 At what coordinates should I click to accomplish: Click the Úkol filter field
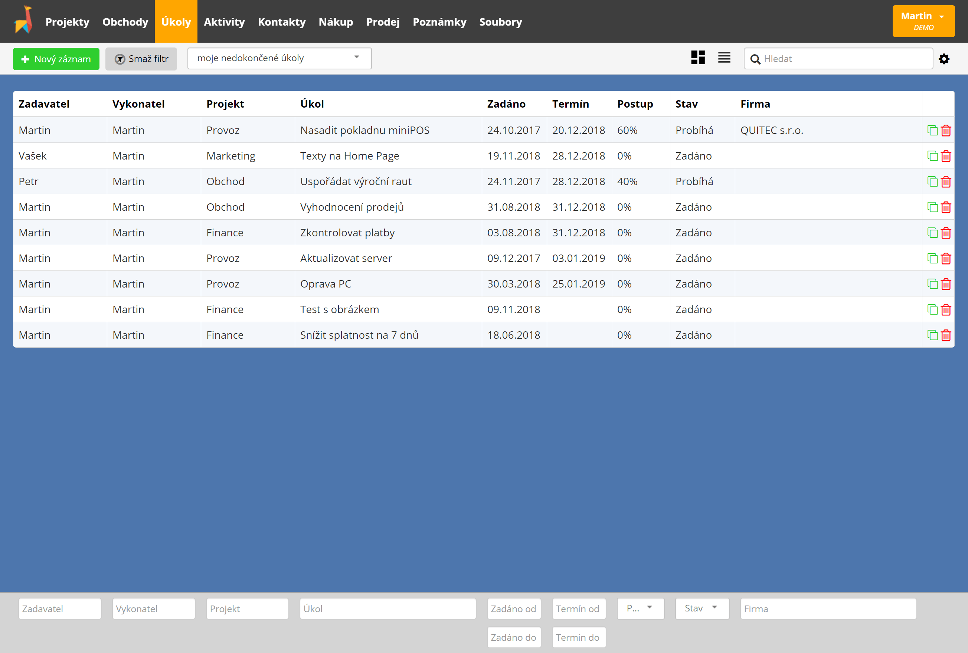click(x=388, y=608)
